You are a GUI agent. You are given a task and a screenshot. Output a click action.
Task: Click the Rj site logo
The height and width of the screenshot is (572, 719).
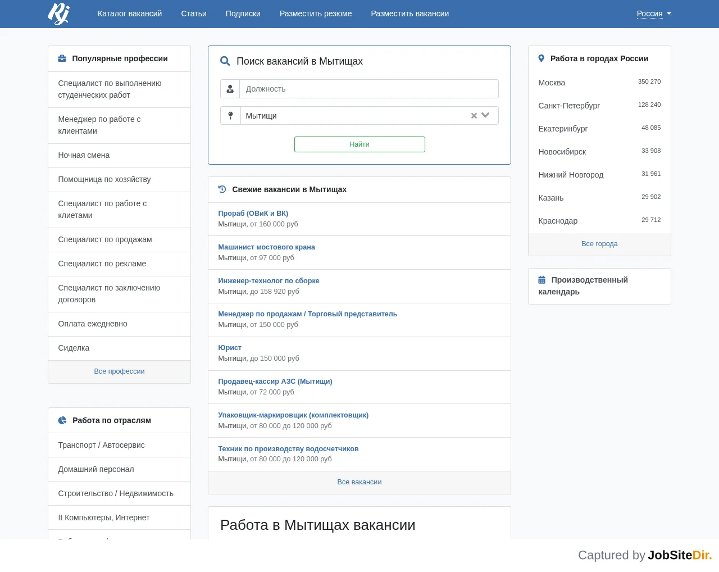pyautogui.click(x=59, y=13)
